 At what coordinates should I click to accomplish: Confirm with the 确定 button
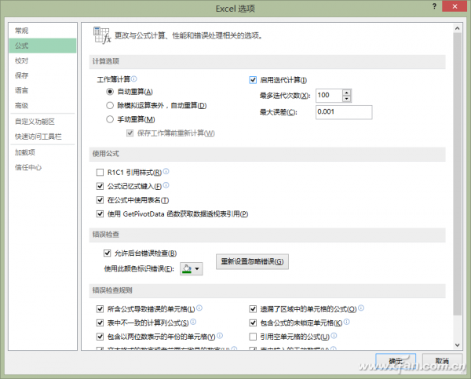[396, 361]
